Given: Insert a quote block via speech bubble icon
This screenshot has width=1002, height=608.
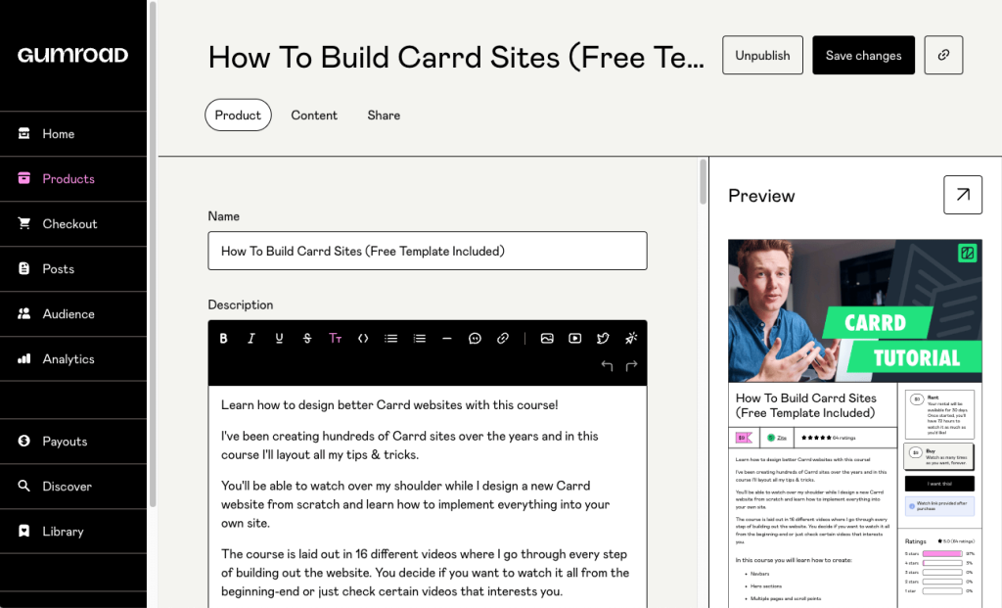Looking at the screenshot, I should tap(475, 338).
